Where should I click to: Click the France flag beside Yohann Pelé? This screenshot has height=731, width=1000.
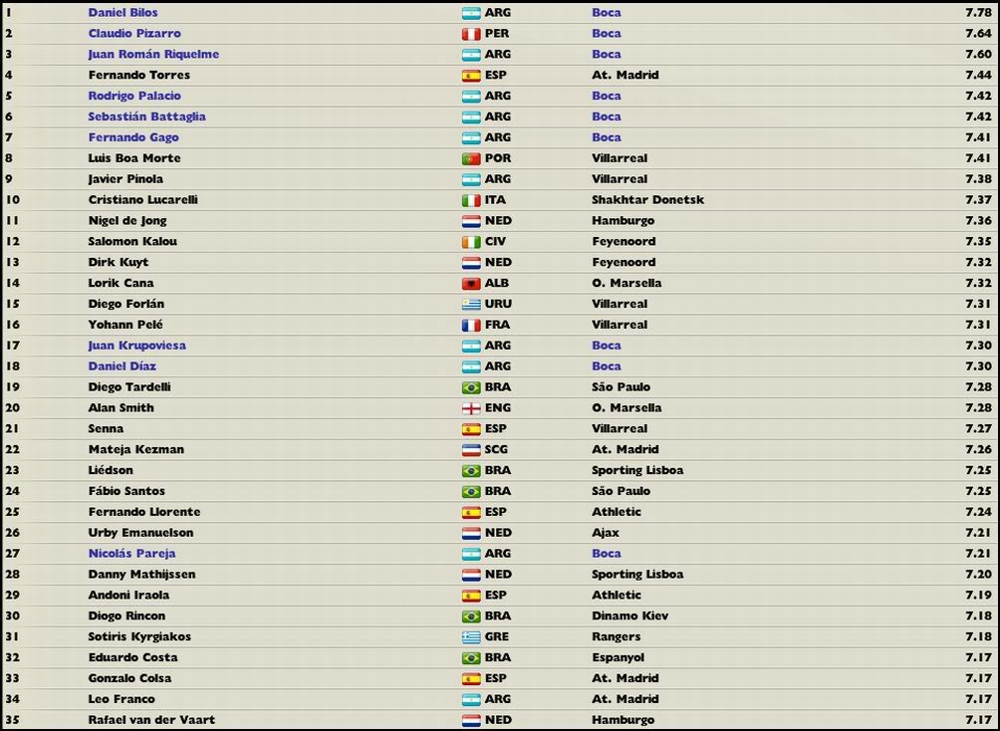(471, 325)
